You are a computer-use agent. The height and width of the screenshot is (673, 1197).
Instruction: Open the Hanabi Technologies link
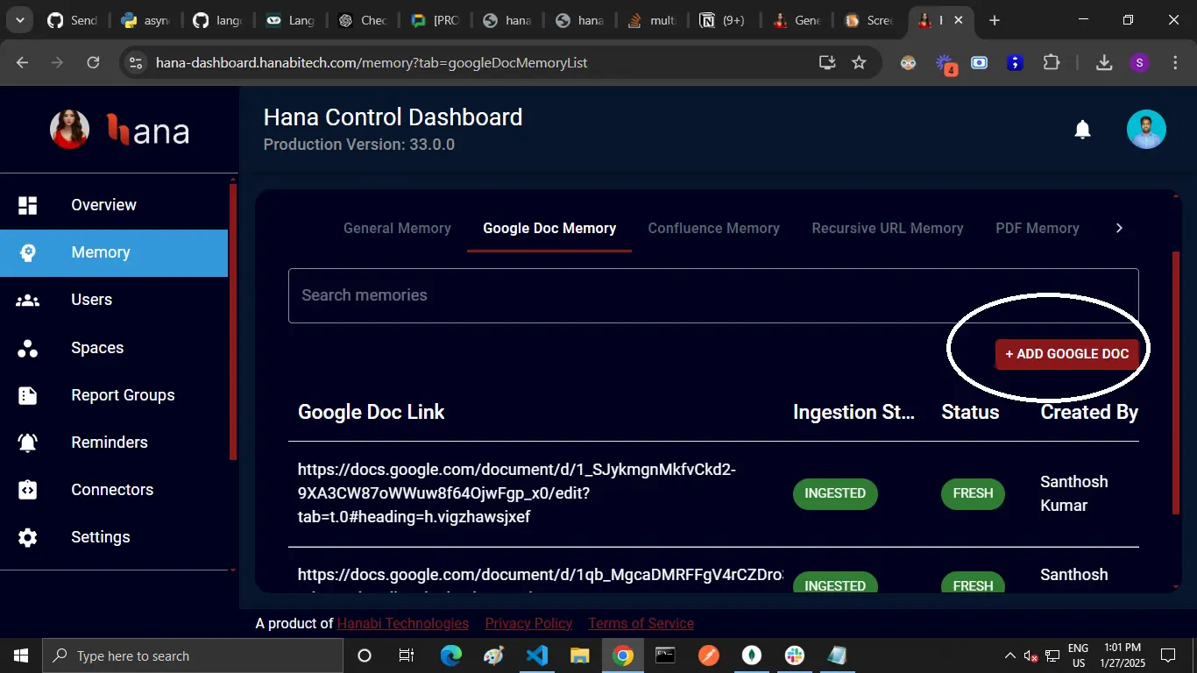tap(403, 623)
